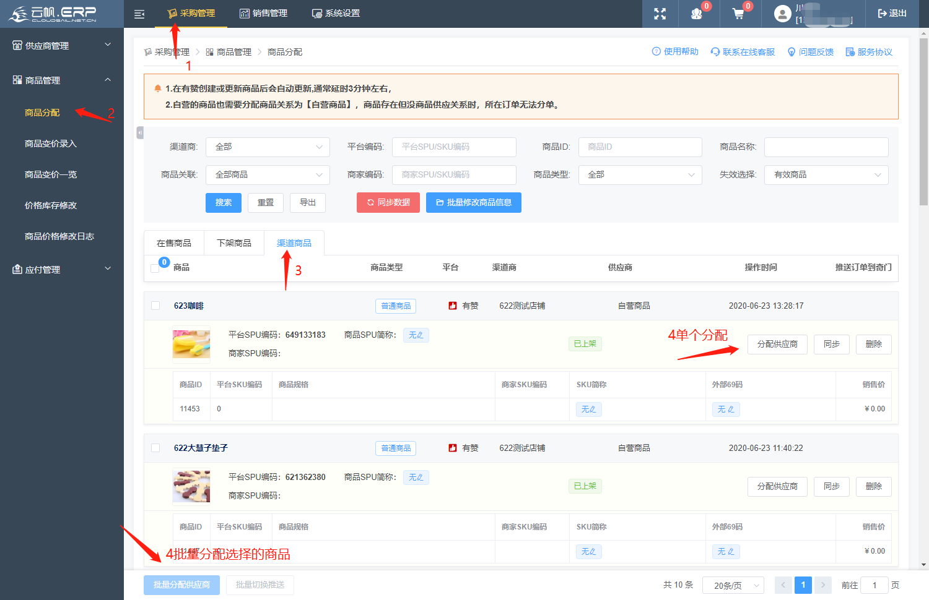Viewport: 929px width, 600px height.
Task: Open 使用帮助 help link
Action: point(675,52)
